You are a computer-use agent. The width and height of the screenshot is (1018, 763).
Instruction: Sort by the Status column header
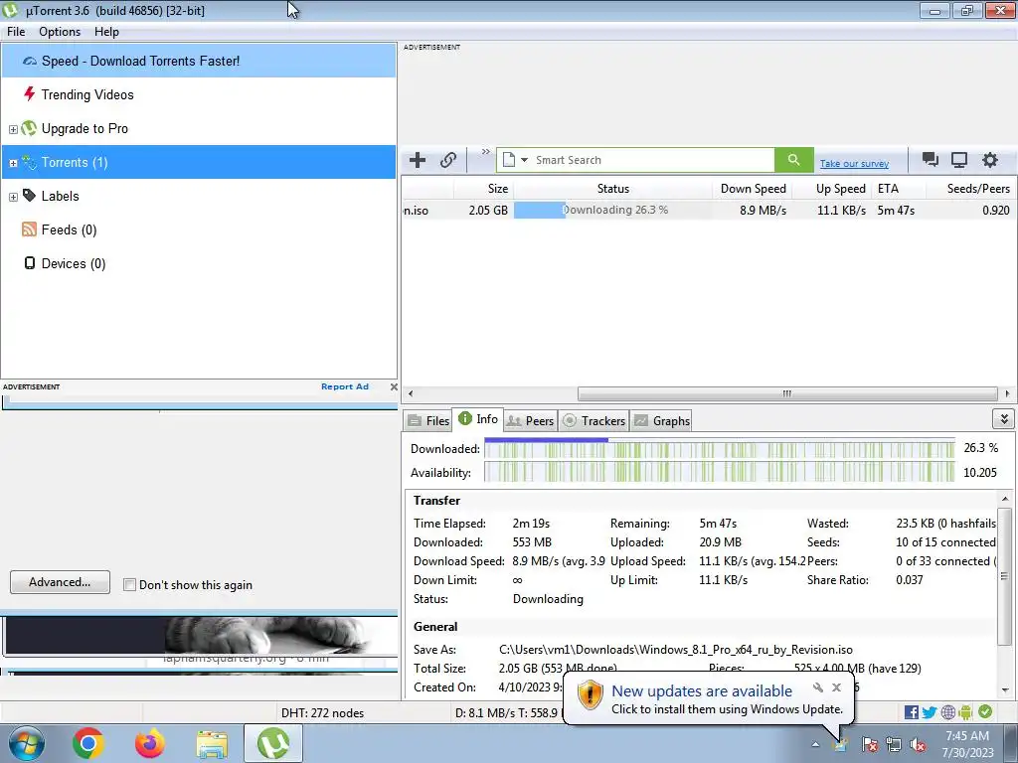tap(612, 188)
